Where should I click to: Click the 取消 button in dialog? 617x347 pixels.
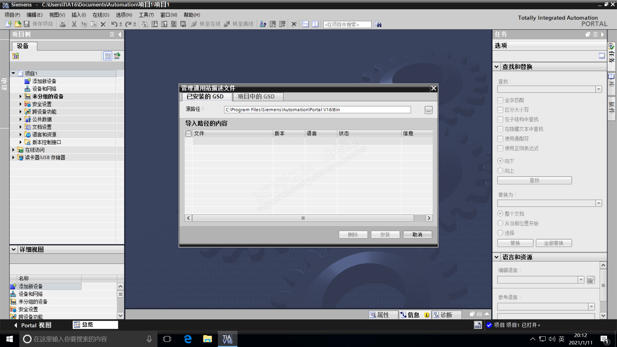(x=417, y=235)
